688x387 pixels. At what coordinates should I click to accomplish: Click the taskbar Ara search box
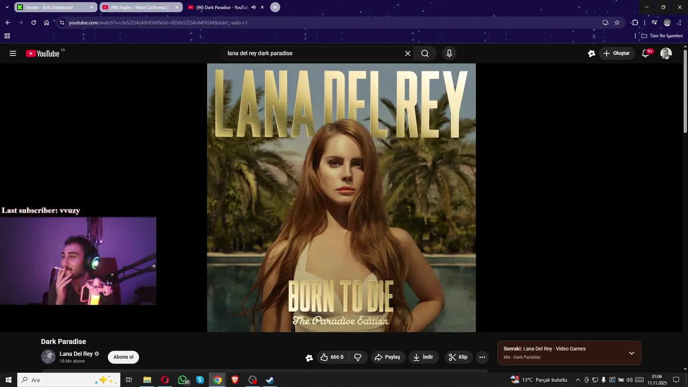point(69,380)
